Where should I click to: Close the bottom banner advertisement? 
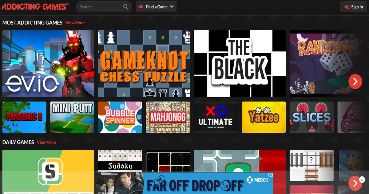(362, 180)
